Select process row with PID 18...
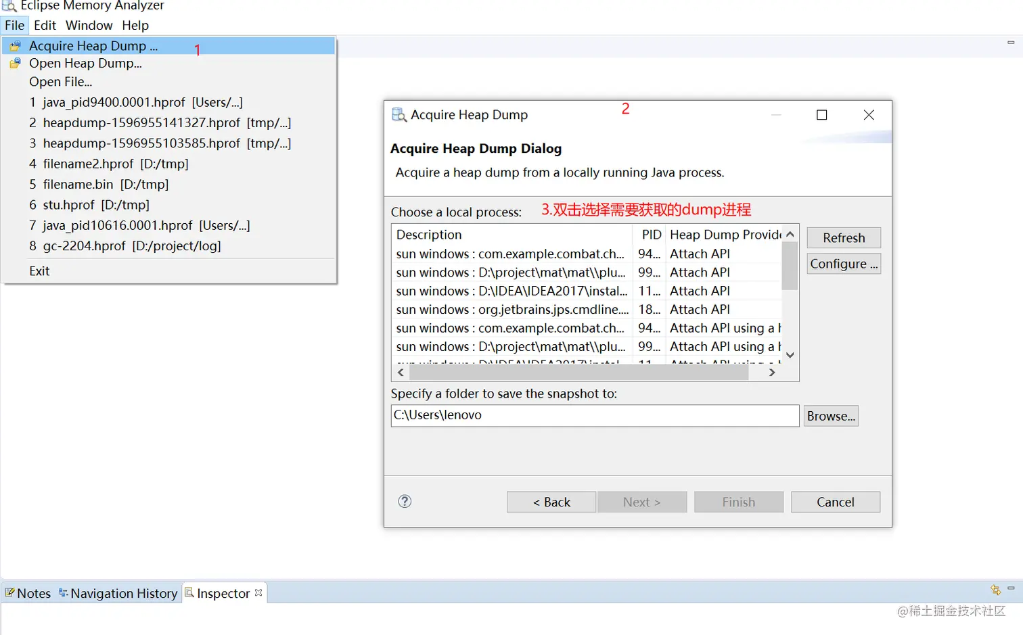 click(587, 309)
